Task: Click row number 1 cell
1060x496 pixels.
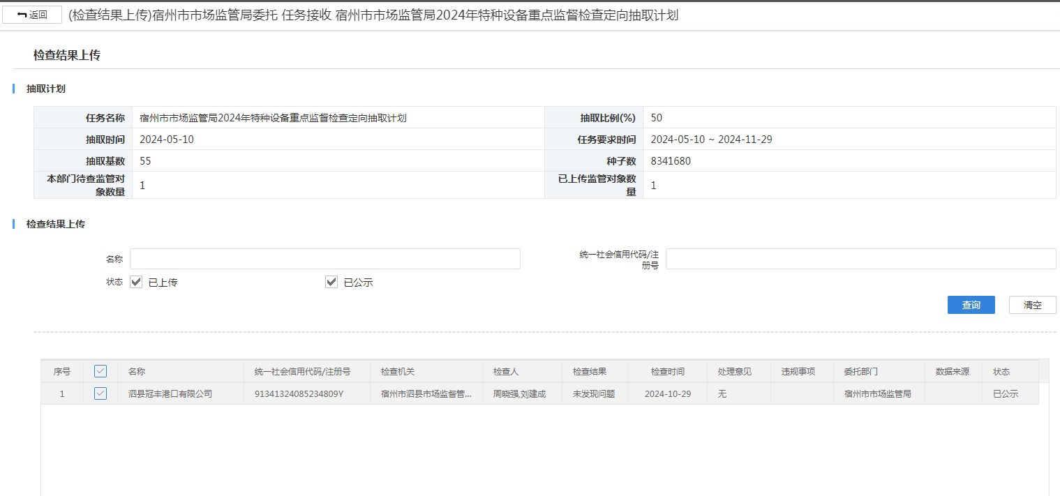Action: [x=62, y=394]
